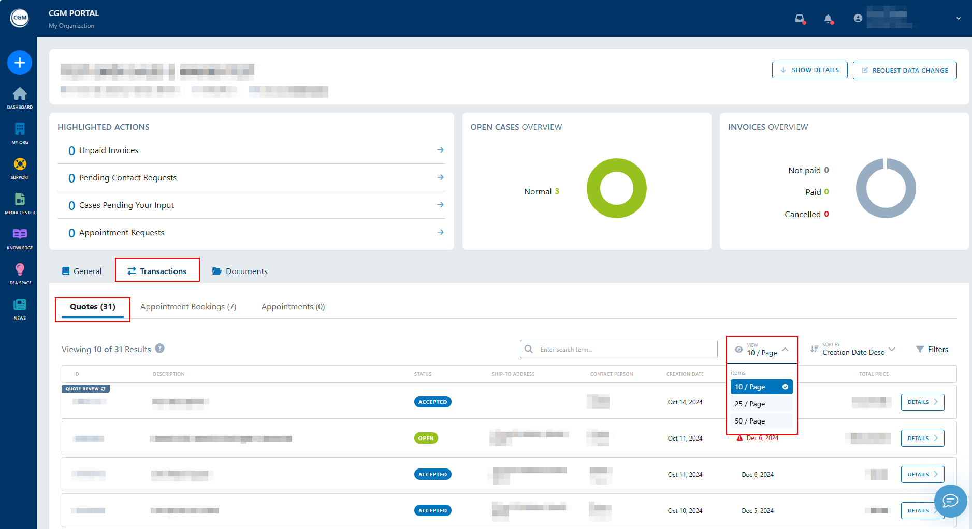This screenshot has height=529, width=972.
Task: Click the Request Data Change button
Action: click(x=905, y=70)
